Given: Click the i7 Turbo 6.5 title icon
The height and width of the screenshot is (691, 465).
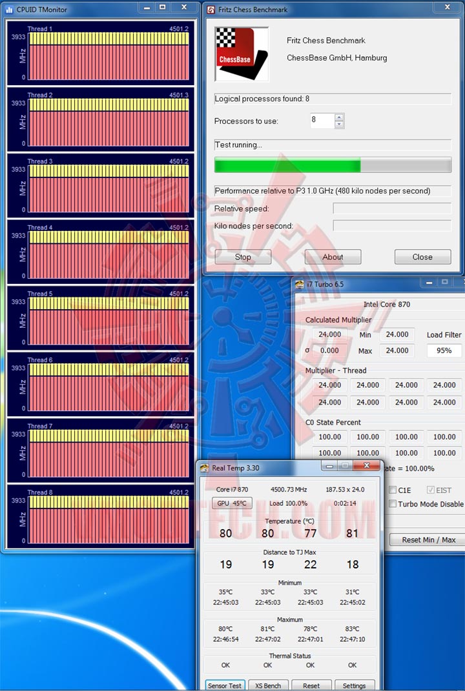Looking at the screenshot, I should (300, 285).
